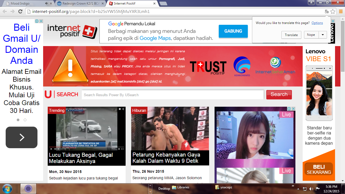Click the volume icon in system tray
The height and width of the screenshot is (194, 345).
click(x=311, y=189)
